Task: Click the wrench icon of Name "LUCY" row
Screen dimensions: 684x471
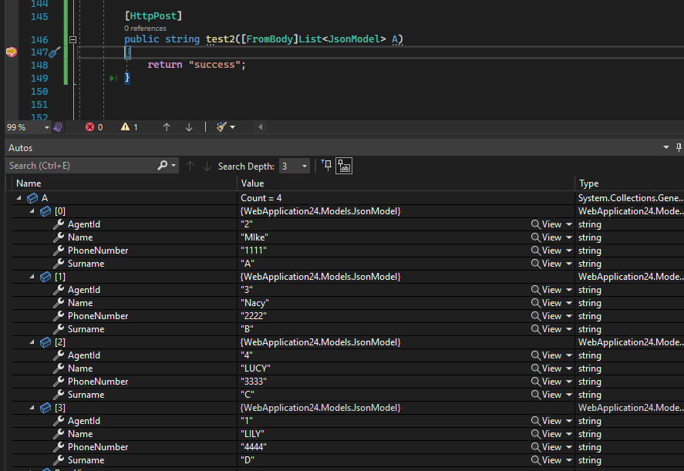Action: (x=59, y=368)
